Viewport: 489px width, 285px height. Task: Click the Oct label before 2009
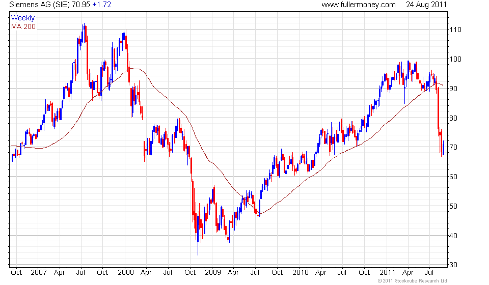pyautogui.click(x=190, y=272)
